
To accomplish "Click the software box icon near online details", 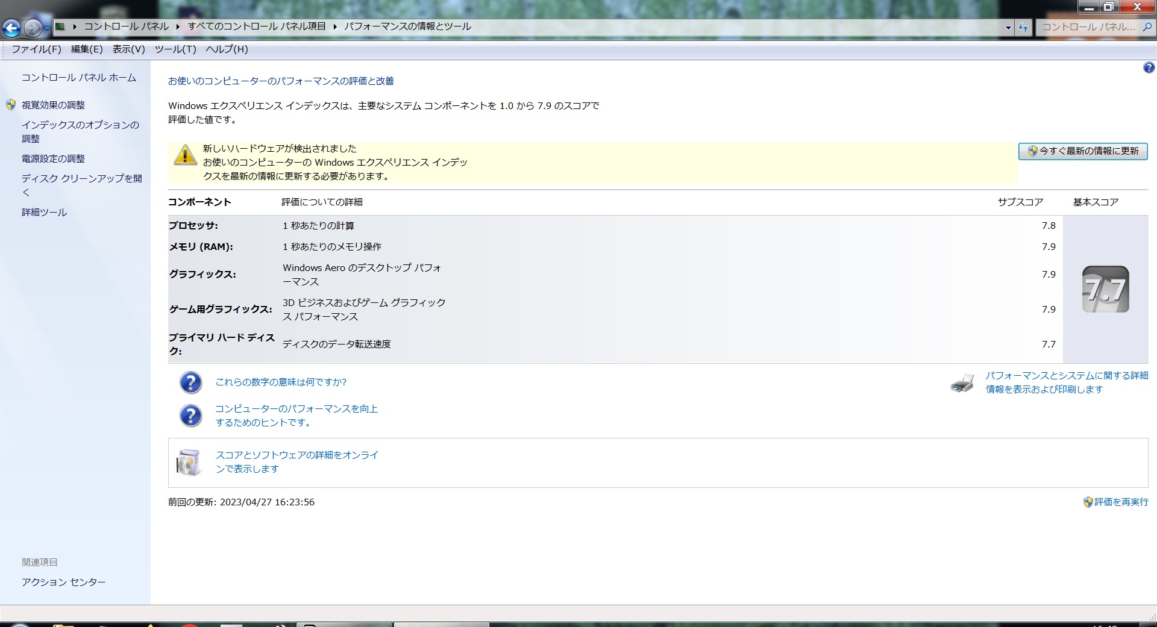I will point(189,463).
